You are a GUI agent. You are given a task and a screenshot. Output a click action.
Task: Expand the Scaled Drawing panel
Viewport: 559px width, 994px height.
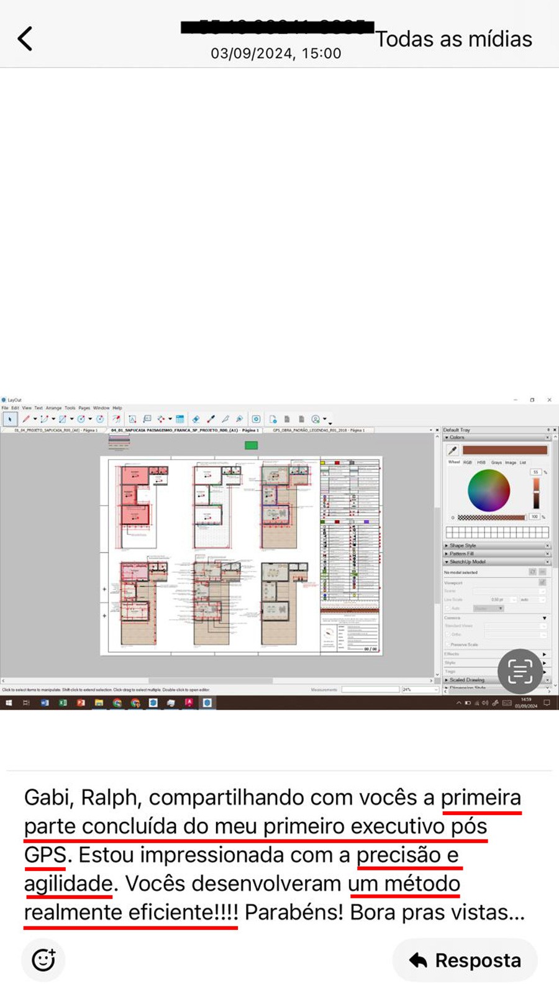447,680
